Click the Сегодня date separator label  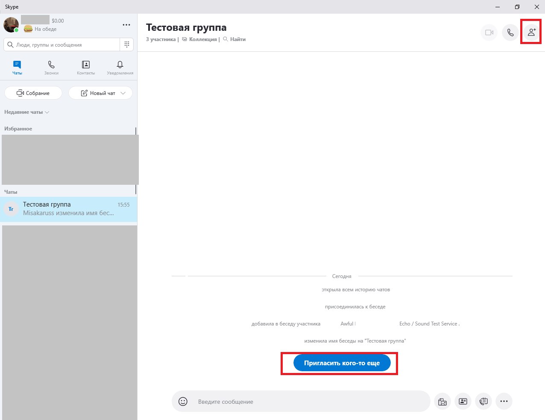click(342, 276)
